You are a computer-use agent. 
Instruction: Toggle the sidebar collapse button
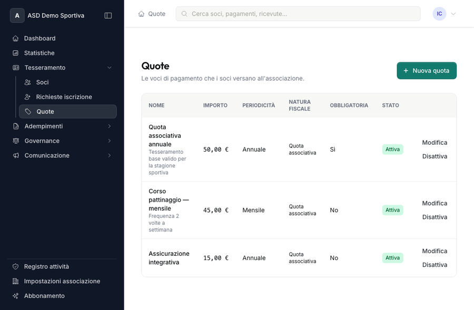[x=108, y=15]
